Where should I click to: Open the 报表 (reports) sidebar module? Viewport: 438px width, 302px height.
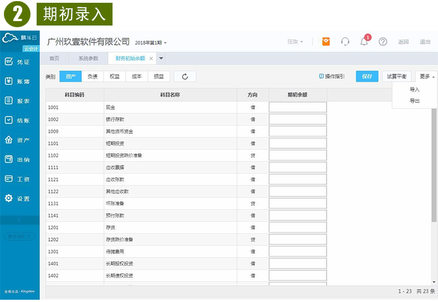17,101
